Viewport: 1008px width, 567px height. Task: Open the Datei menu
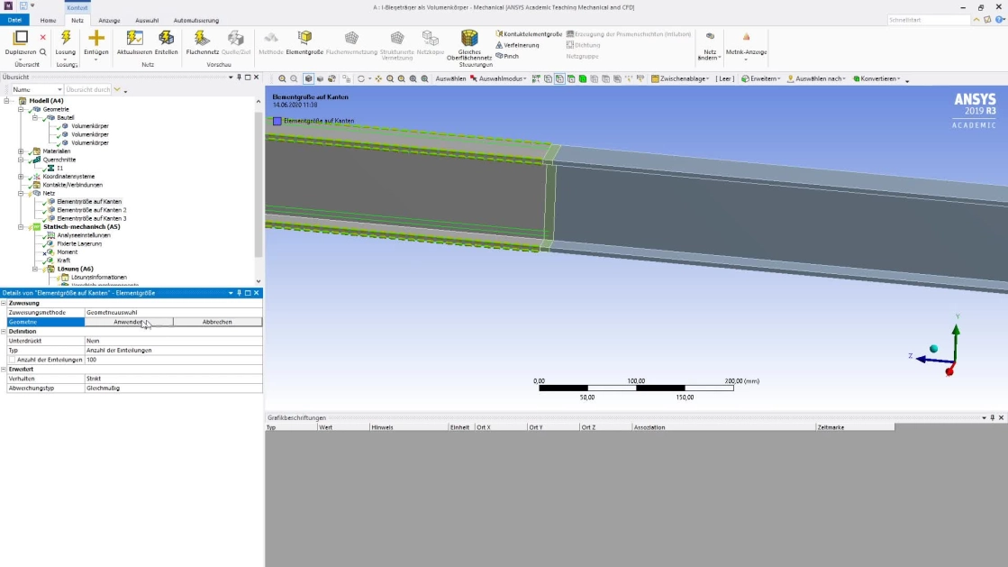[14, 20]
